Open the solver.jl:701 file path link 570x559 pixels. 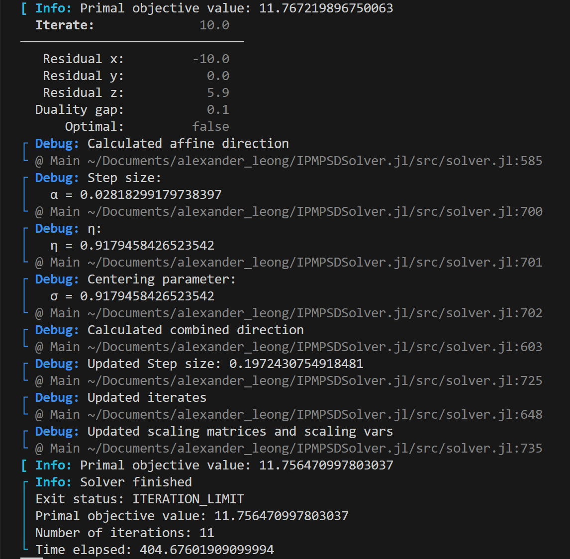tap(315, 263)
